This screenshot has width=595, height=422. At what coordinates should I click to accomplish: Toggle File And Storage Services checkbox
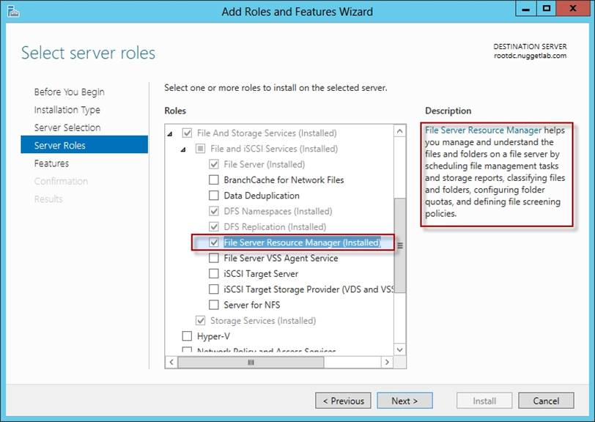187,133
